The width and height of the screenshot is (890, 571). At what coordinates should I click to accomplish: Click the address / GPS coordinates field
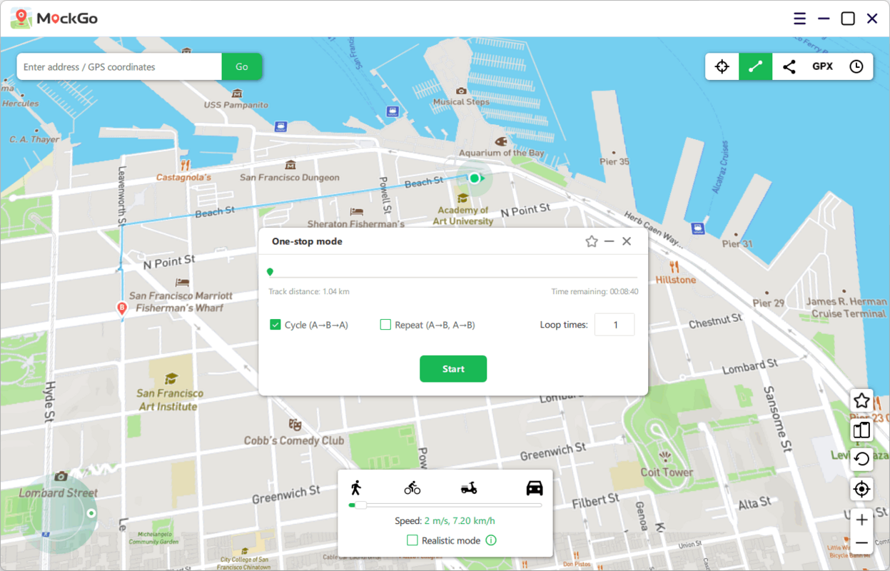(119, 66)
